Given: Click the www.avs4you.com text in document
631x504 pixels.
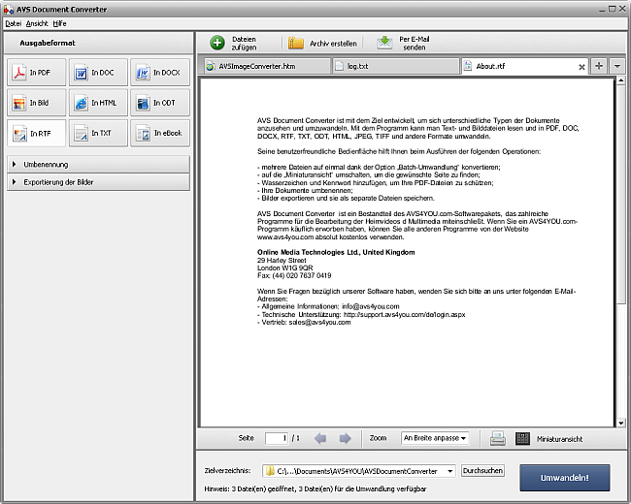Looking at the screenshot, I should click(x=285, y=236).
